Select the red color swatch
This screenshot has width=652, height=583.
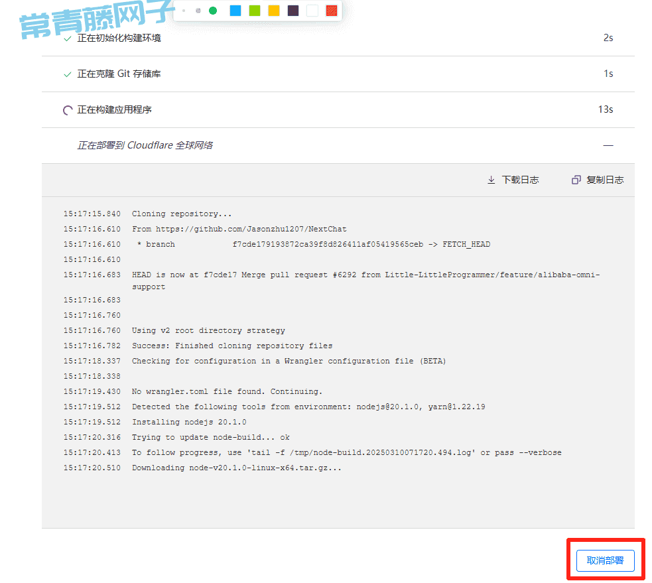(x=332, y=11)
